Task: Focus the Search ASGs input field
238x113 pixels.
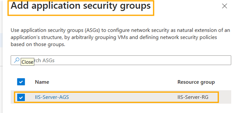Action: coord(129,60)
